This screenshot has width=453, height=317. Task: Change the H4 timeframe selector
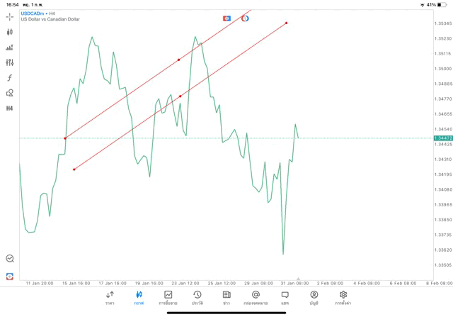coord(10,109)
